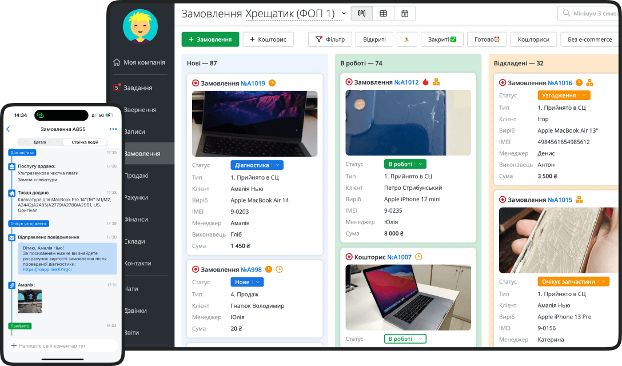Image resolution: width=622 pixels, height=366 pixels.
Task: Tap the roapp.link URL in phone message
Action: (47, 269)
